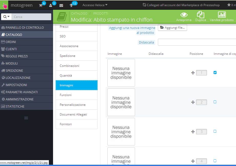Open the trophy achievements icon
The height and width of the screenshot is (166, 236).
(x=71, y=5)
